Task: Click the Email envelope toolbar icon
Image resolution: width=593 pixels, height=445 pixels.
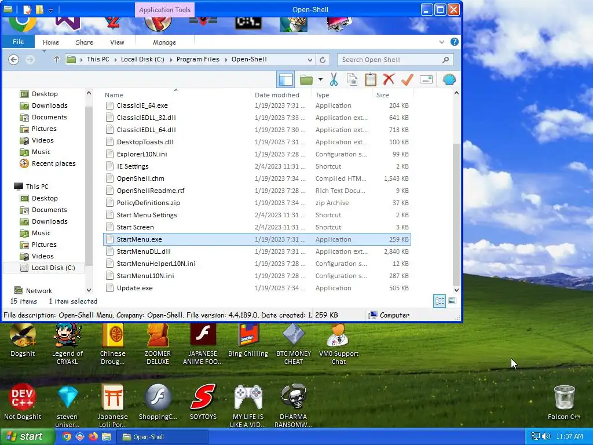Action: [x=426, y=80]
